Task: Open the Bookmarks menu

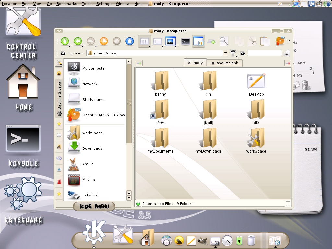Action: point(66,4)
